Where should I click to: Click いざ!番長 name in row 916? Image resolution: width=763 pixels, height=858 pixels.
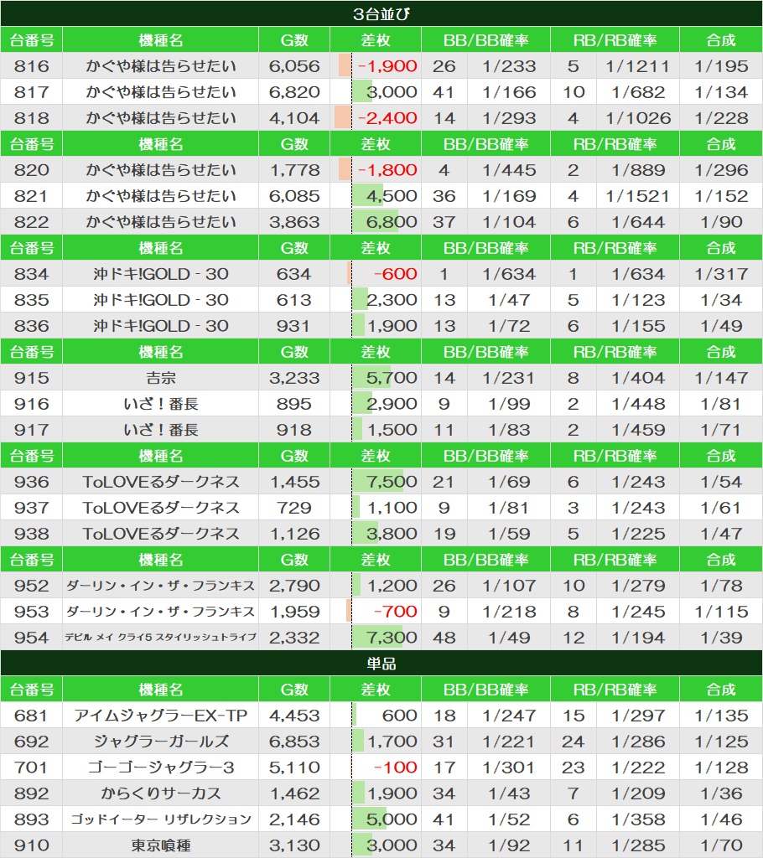(x=160, y=404)
